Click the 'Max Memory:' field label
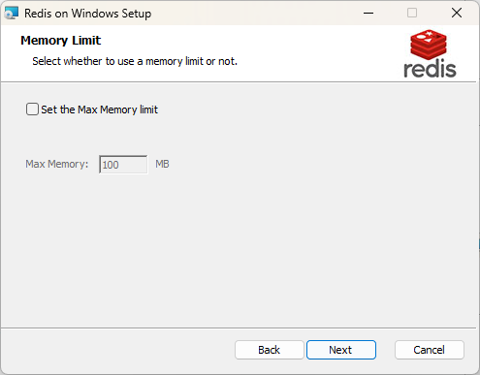This screenshot has height=375, width=480. point(57,164)
